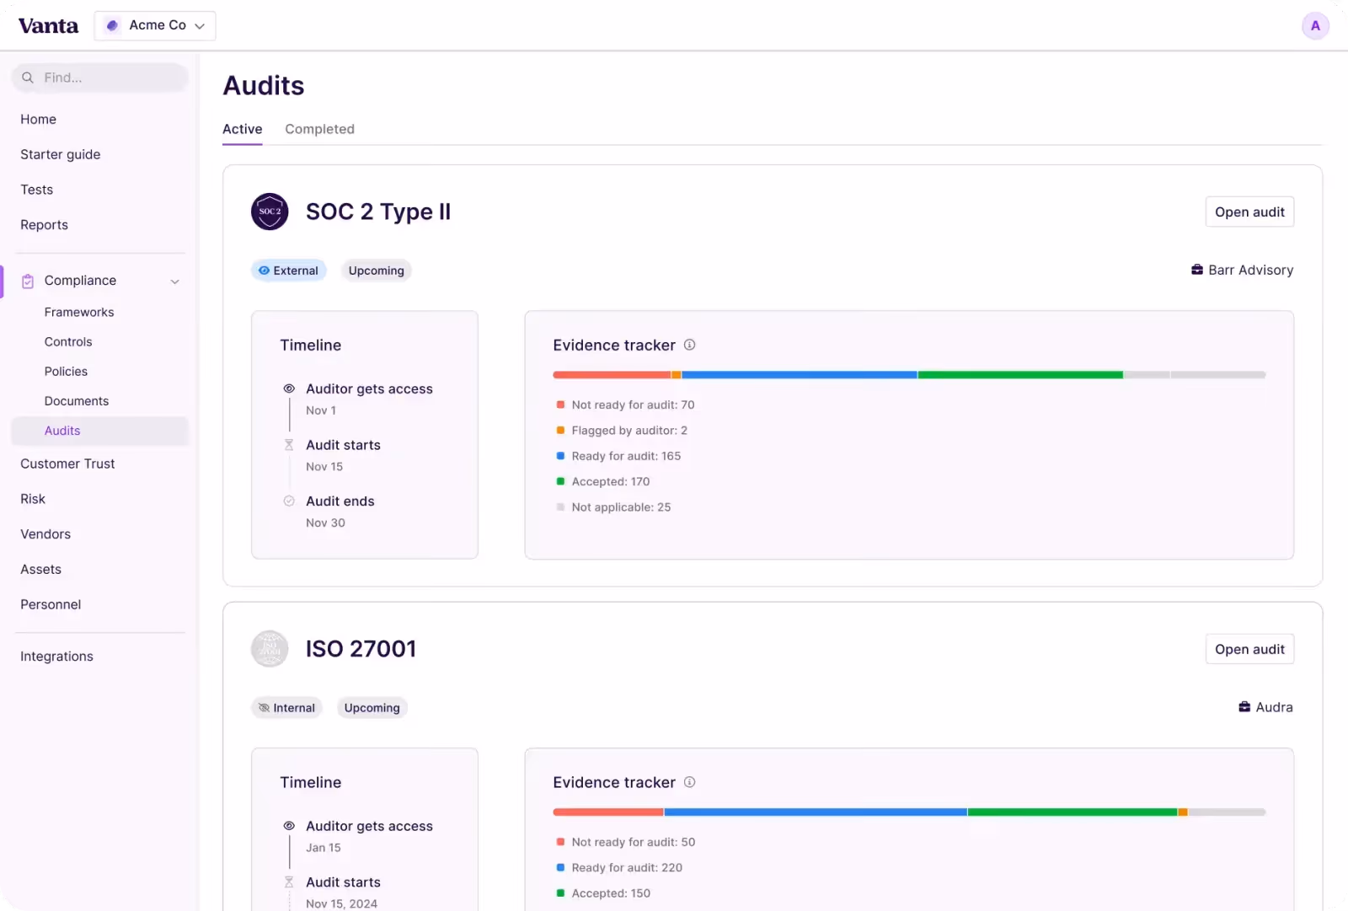Click the briefcase icon beside Barr Advisory
The width and height of the screenshot is (1348, 911).
click(1196, 270)
